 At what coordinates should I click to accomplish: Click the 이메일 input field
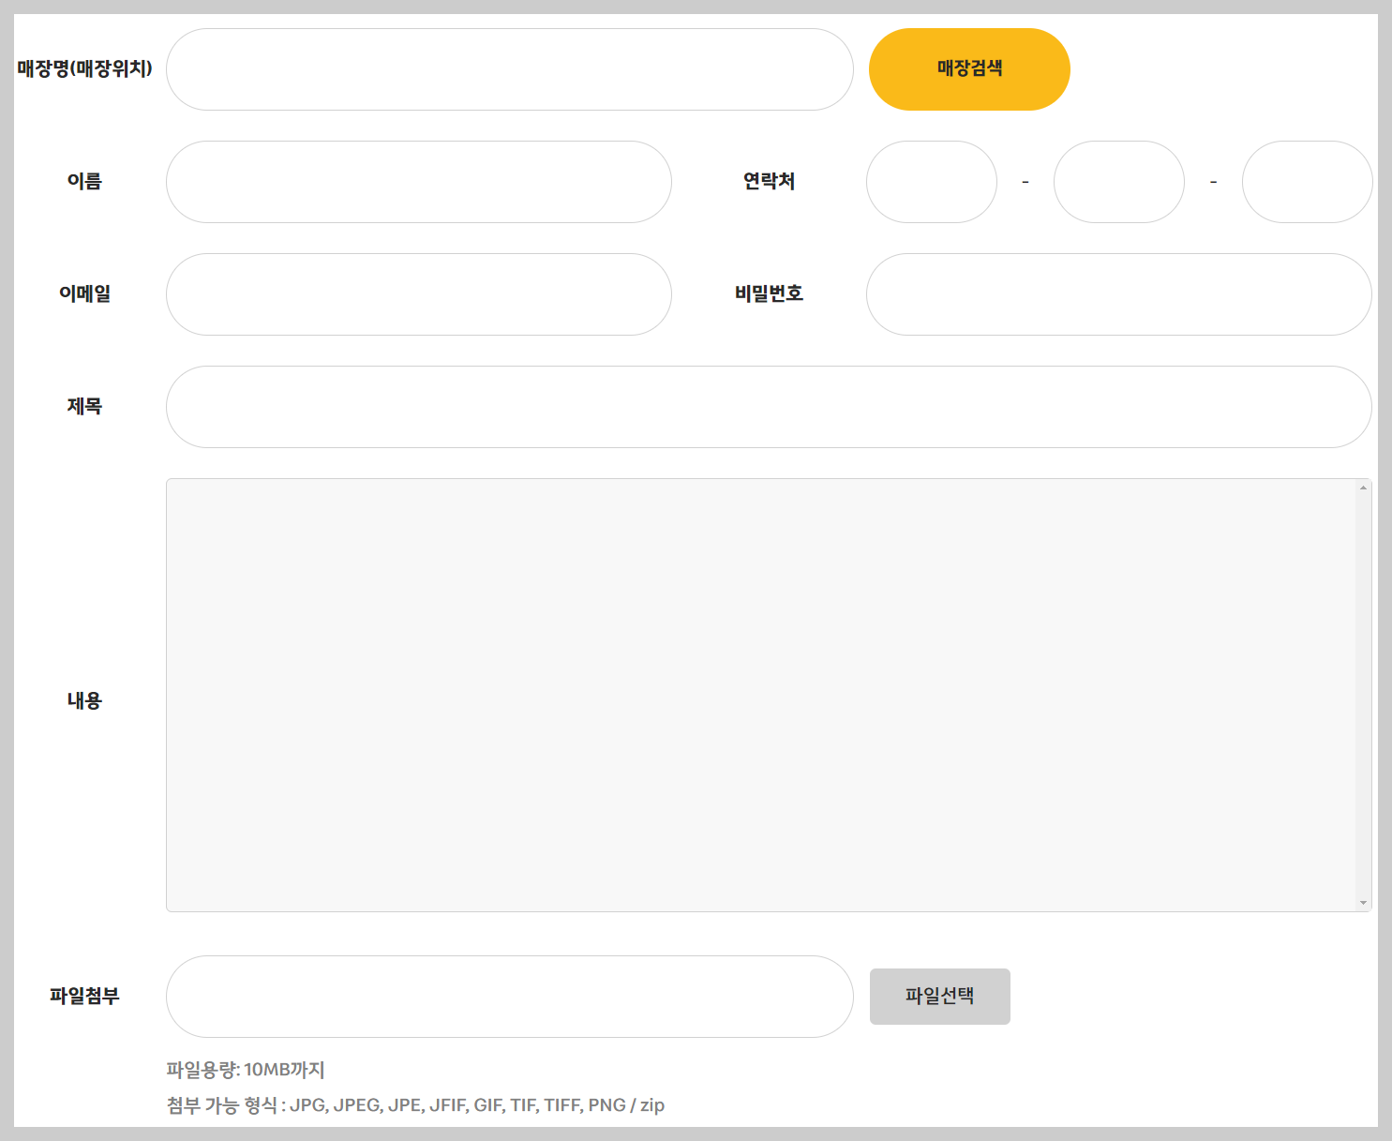point(419,294)
